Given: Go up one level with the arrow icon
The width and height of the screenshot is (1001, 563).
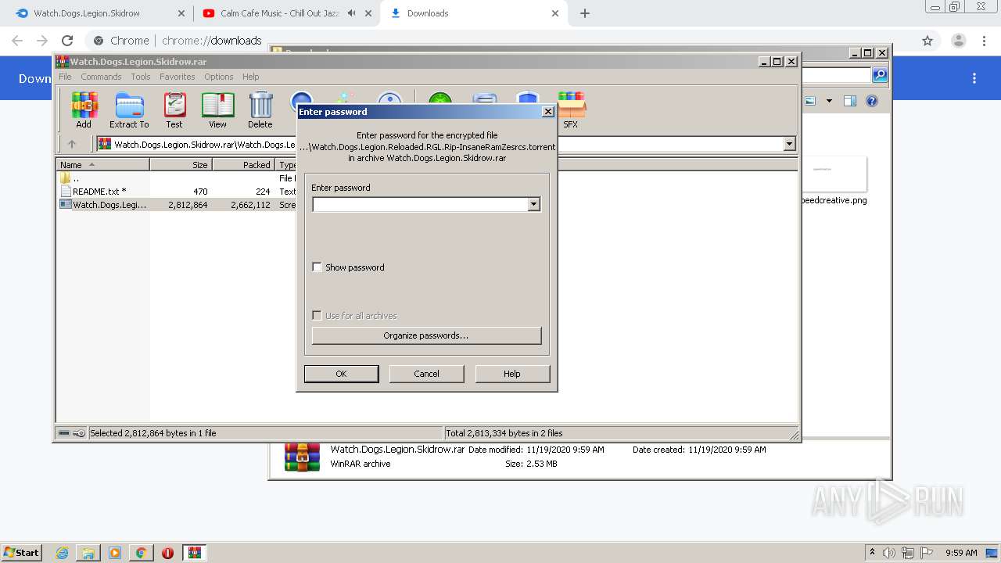Looking at the screenshot, I should (72, 144).
